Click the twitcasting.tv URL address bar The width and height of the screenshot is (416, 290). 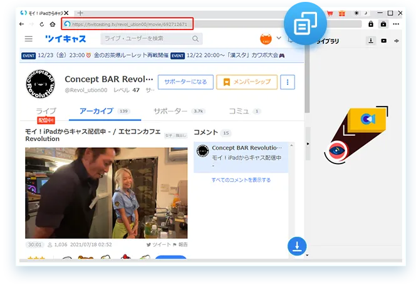[127, 24]
